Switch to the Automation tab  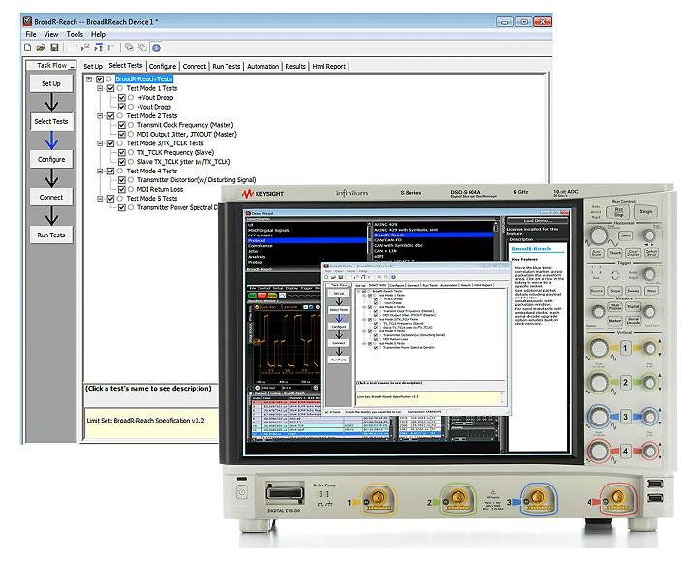[x=262, y=66]
